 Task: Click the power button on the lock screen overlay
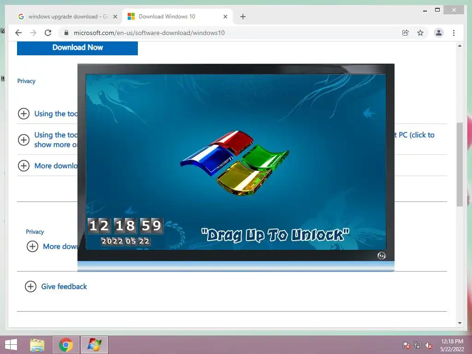point(381,255)
